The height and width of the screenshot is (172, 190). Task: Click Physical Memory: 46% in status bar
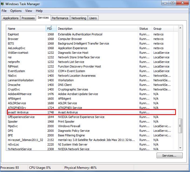point(81,168)
